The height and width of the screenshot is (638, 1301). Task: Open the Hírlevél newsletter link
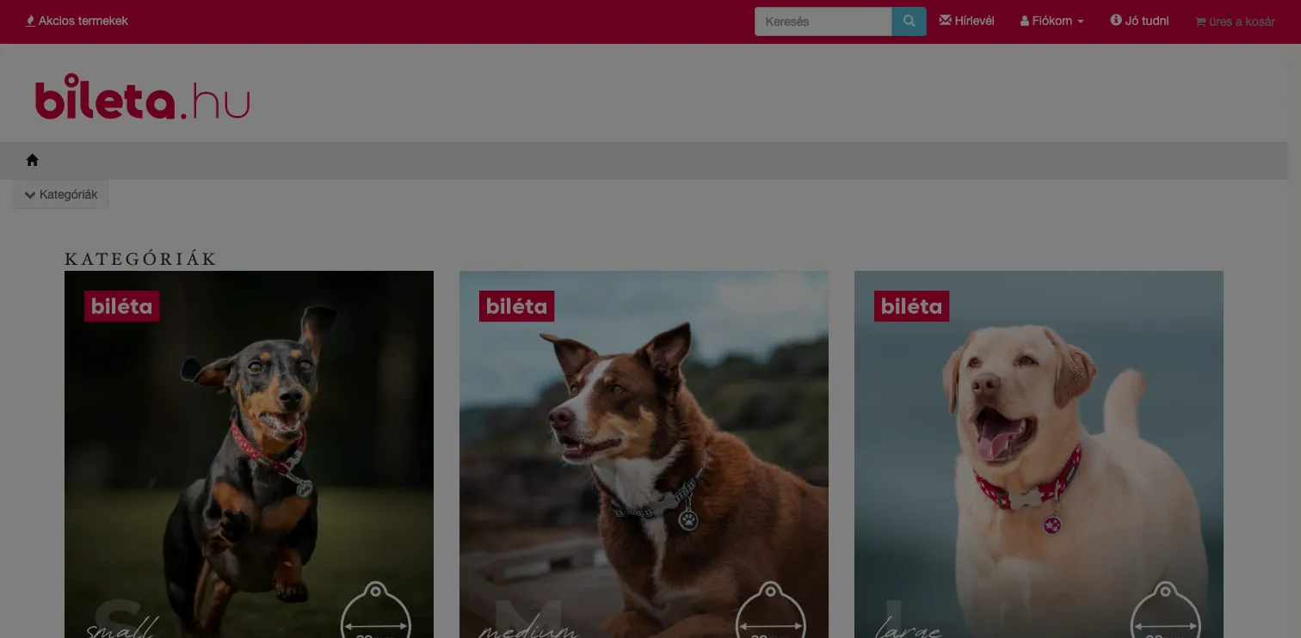(x=974, y=21)
